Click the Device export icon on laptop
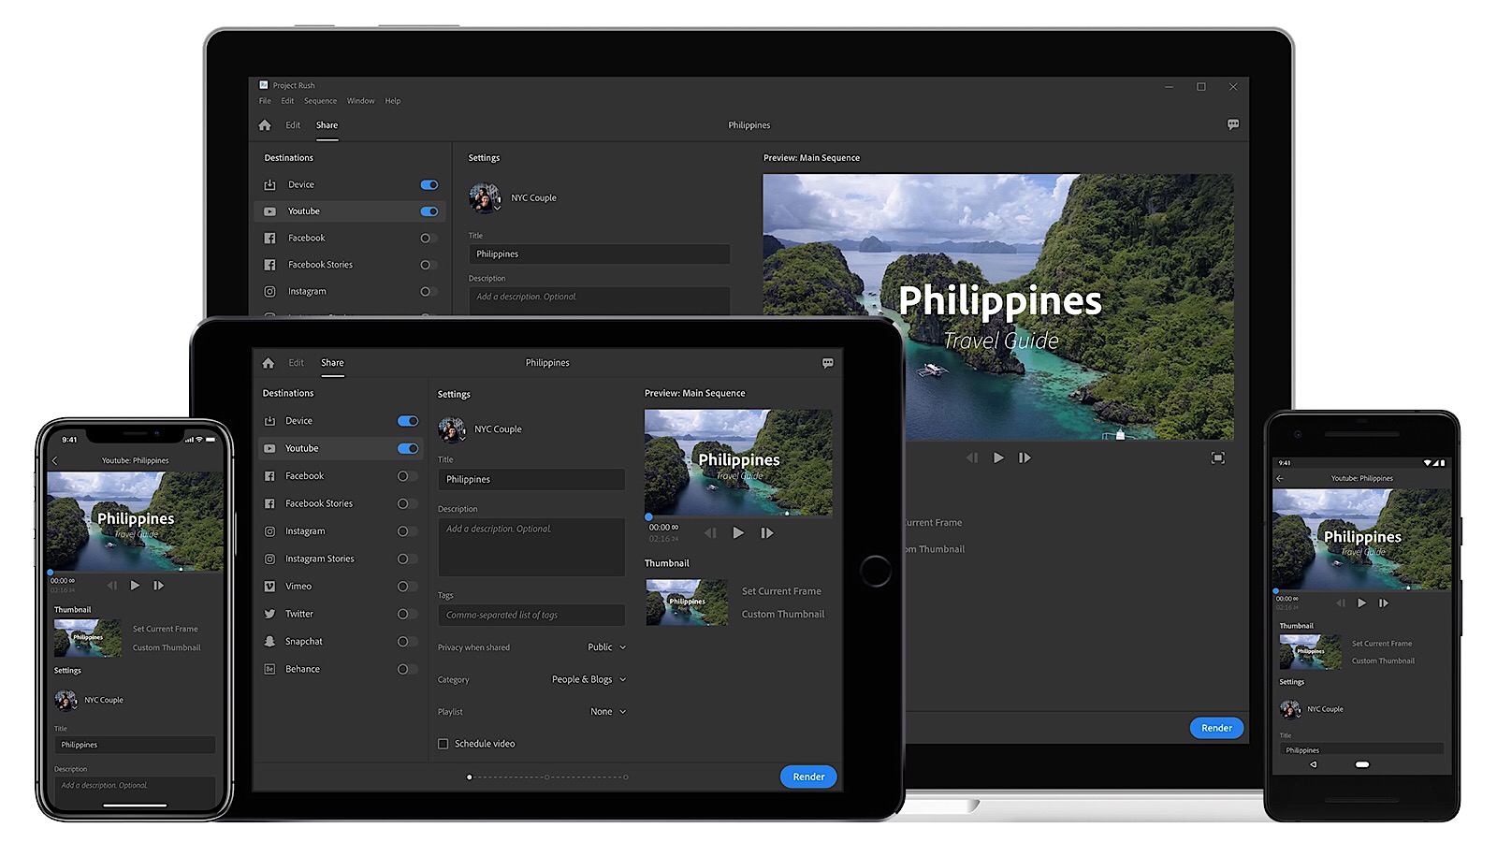Screen dimensions: 1497x842 [x=269, y=185]
